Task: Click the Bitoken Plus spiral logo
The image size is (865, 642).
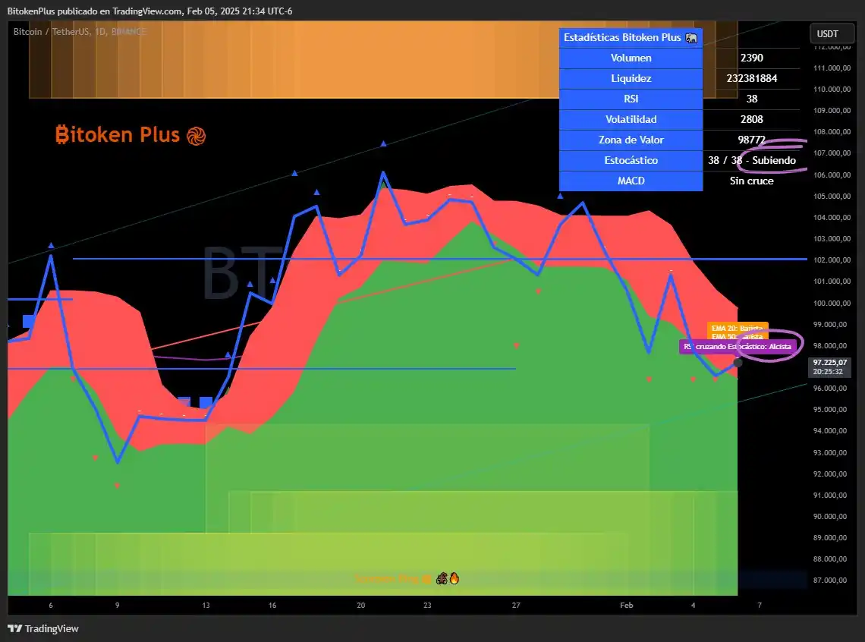Action: tap(196, 134)
